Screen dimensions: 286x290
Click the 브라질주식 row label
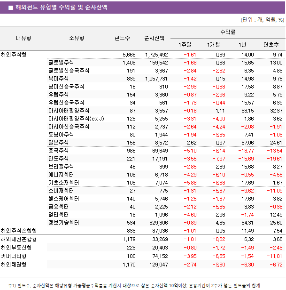61,167
